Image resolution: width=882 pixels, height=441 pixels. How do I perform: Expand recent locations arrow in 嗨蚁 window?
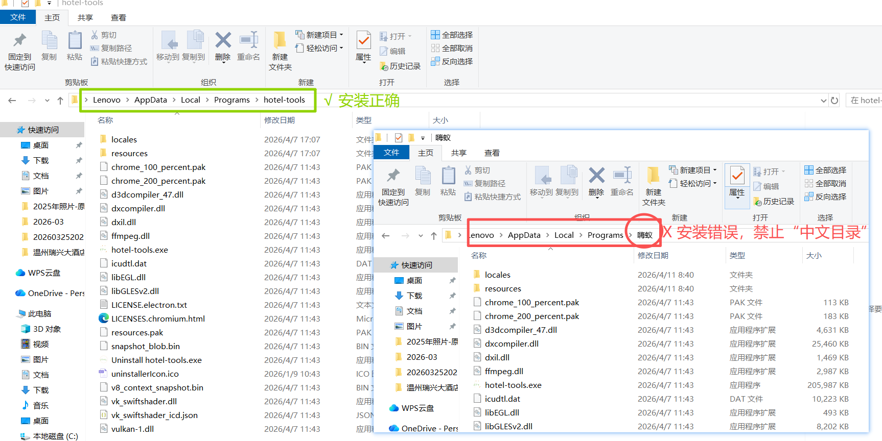click(421, 236)
